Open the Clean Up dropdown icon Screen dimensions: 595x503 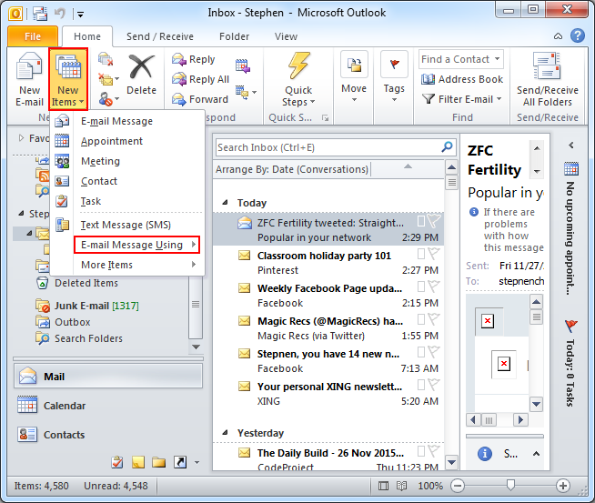108,79
